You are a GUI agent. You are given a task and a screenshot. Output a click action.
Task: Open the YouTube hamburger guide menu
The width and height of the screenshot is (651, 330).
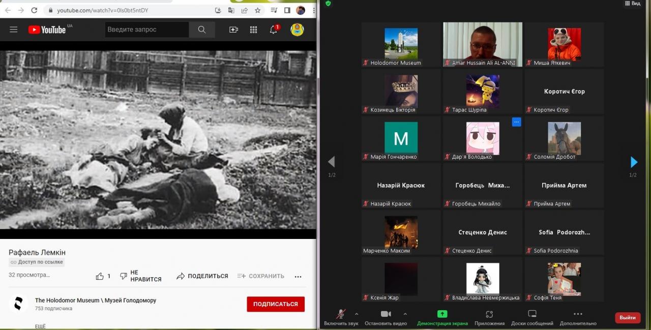coord(14,29)
